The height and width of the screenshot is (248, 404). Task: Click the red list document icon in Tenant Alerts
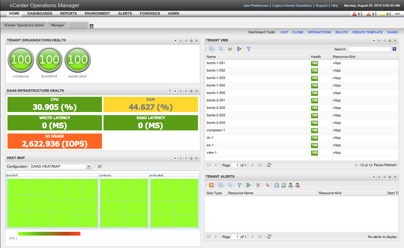click(258, 185)
